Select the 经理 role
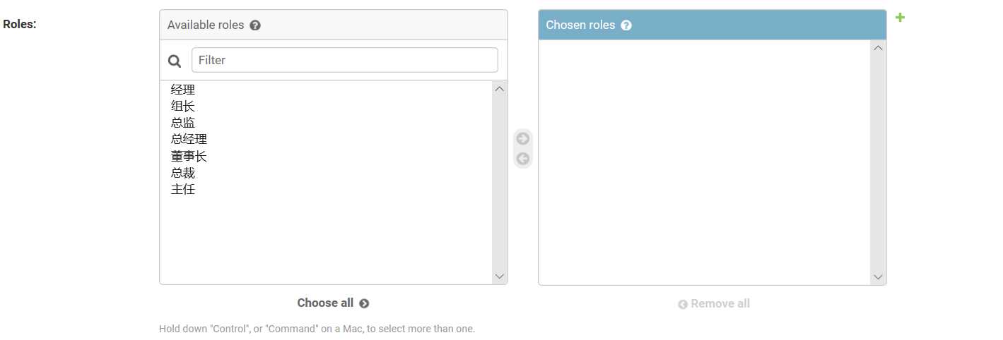Screen dimensions: 1003x340 (183, 90)
